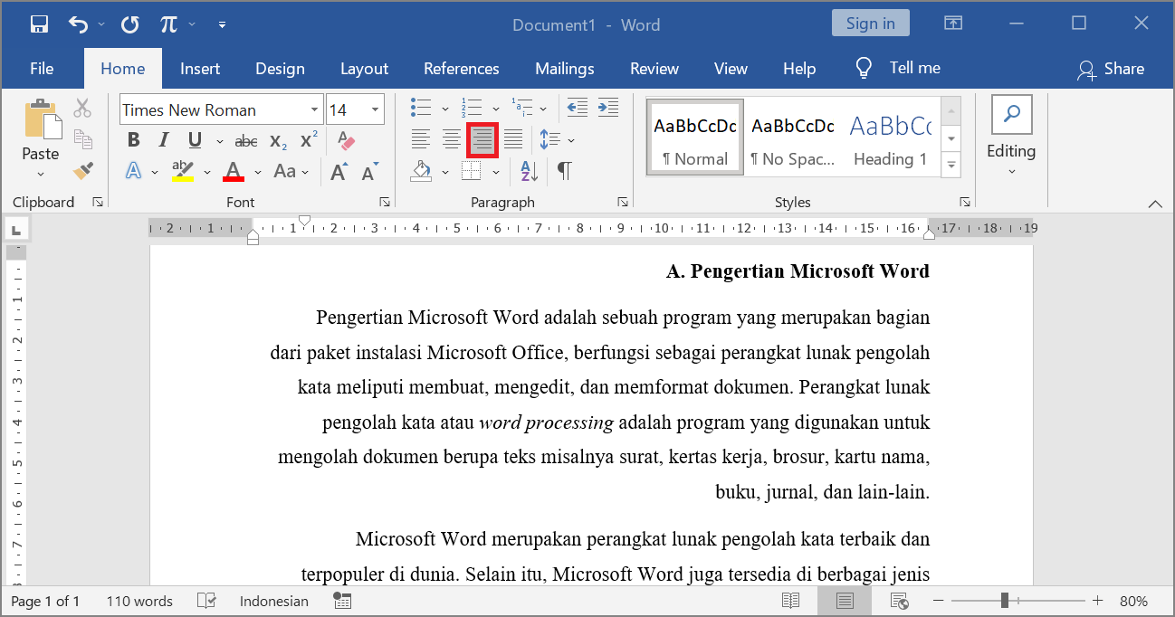
Task: Open the Times New Roman font dropdown
Action: (314, 109)
